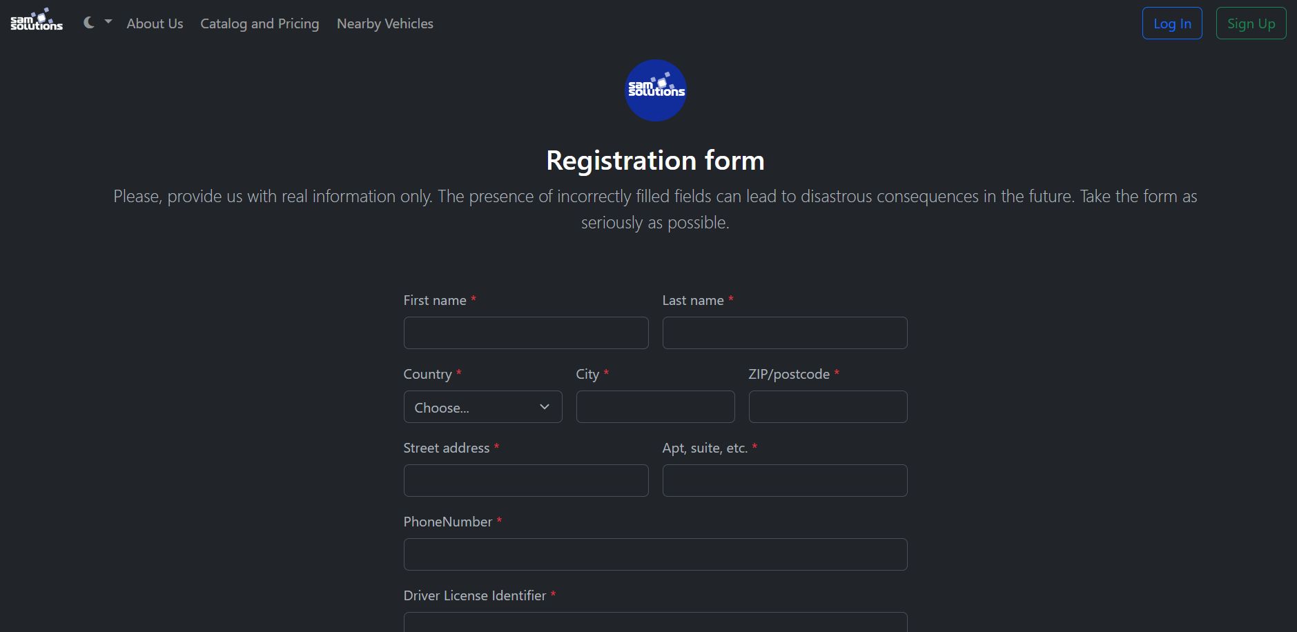The width and height of the screenshot is (1297, 632).
Task: Click the Registration form heading
Action: [655, 160]
